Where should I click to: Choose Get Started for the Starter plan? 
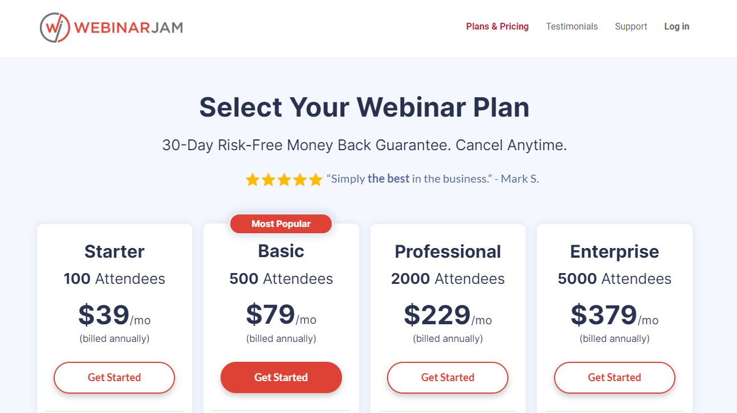[114, 377]
